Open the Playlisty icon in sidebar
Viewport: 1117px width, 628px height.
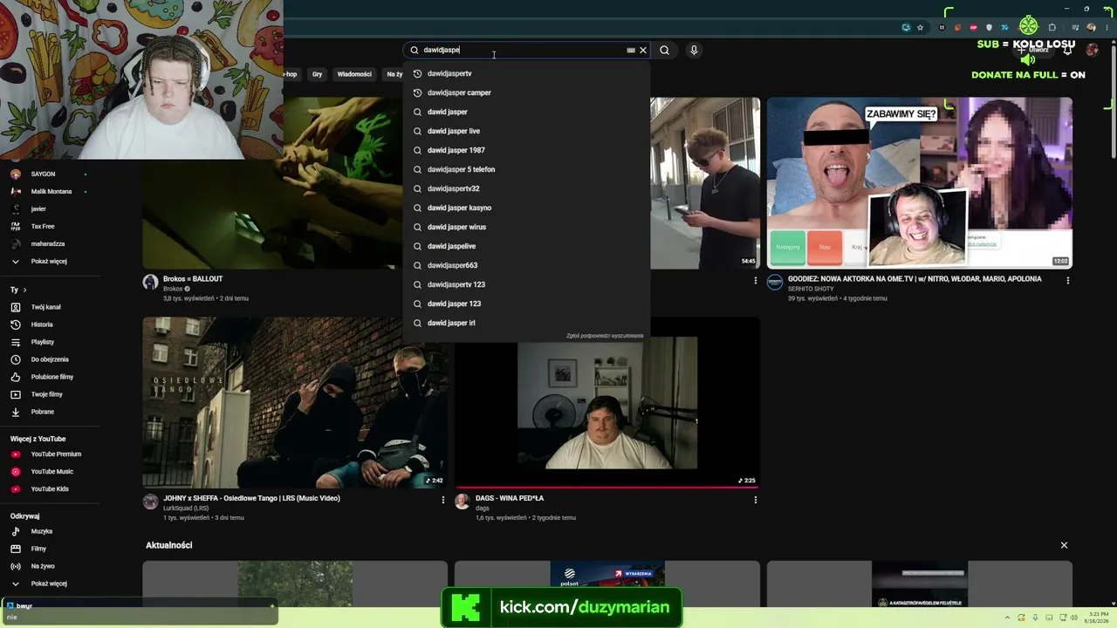coord(16,342)
